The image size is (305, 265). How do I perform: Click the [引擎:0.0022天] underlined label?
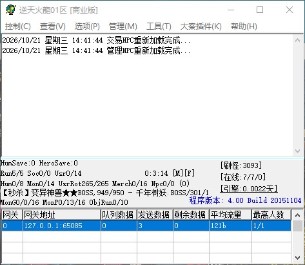(249, 189)
